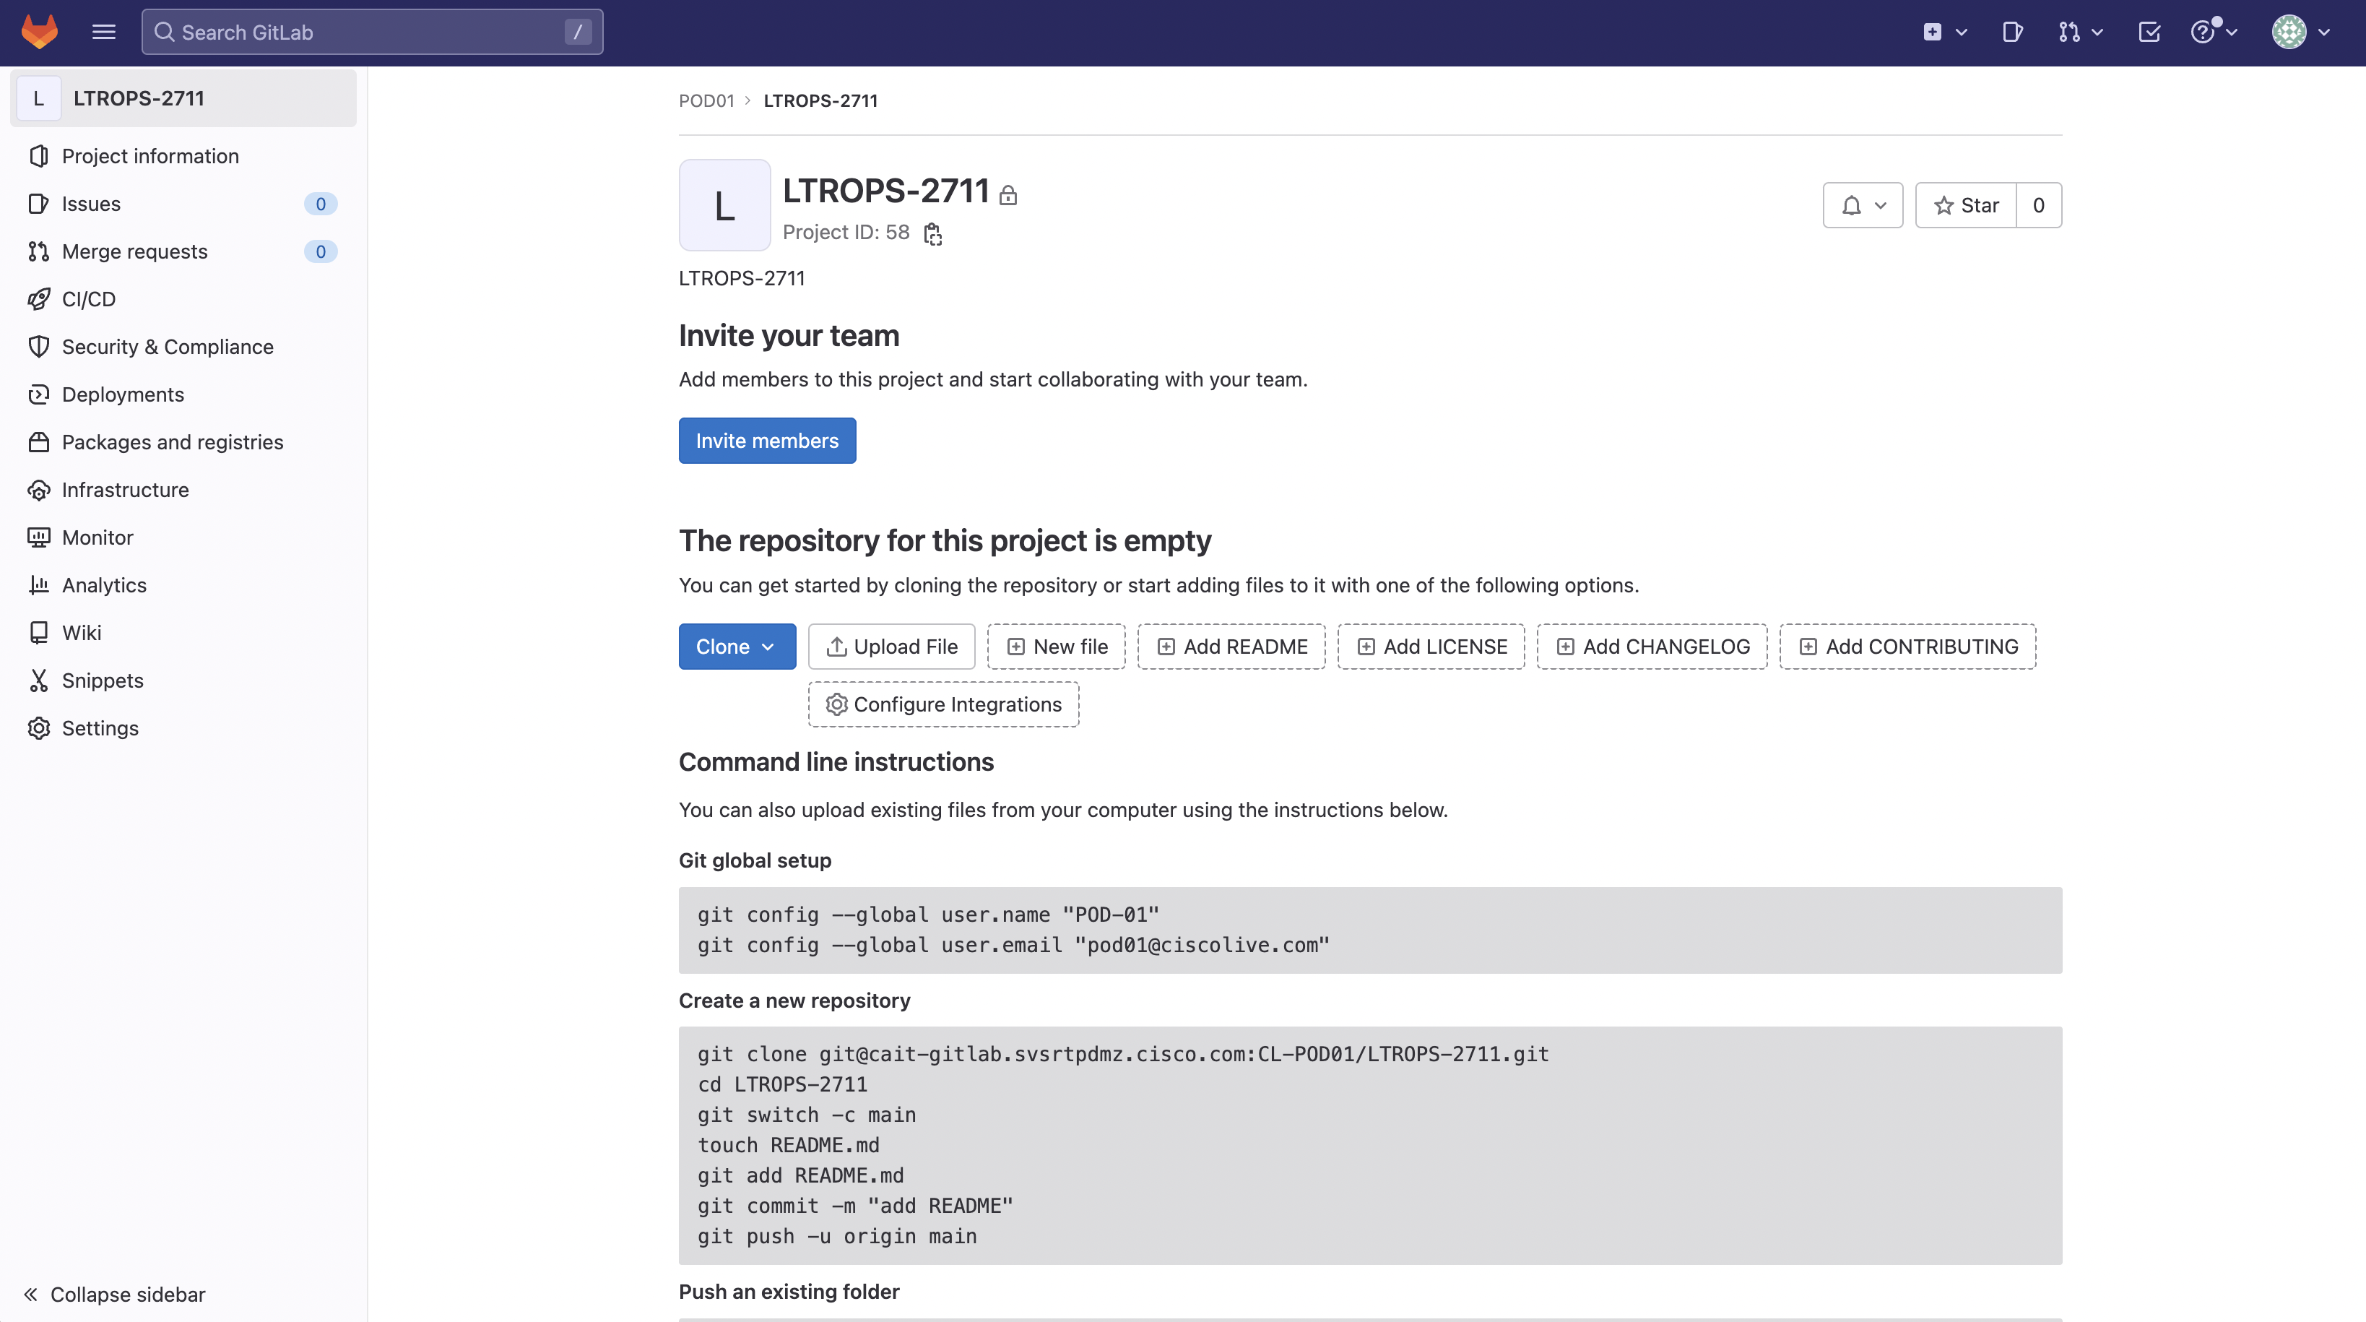
Task: Open the Issues icon in top bar
Action: (x=2012, y=33)
